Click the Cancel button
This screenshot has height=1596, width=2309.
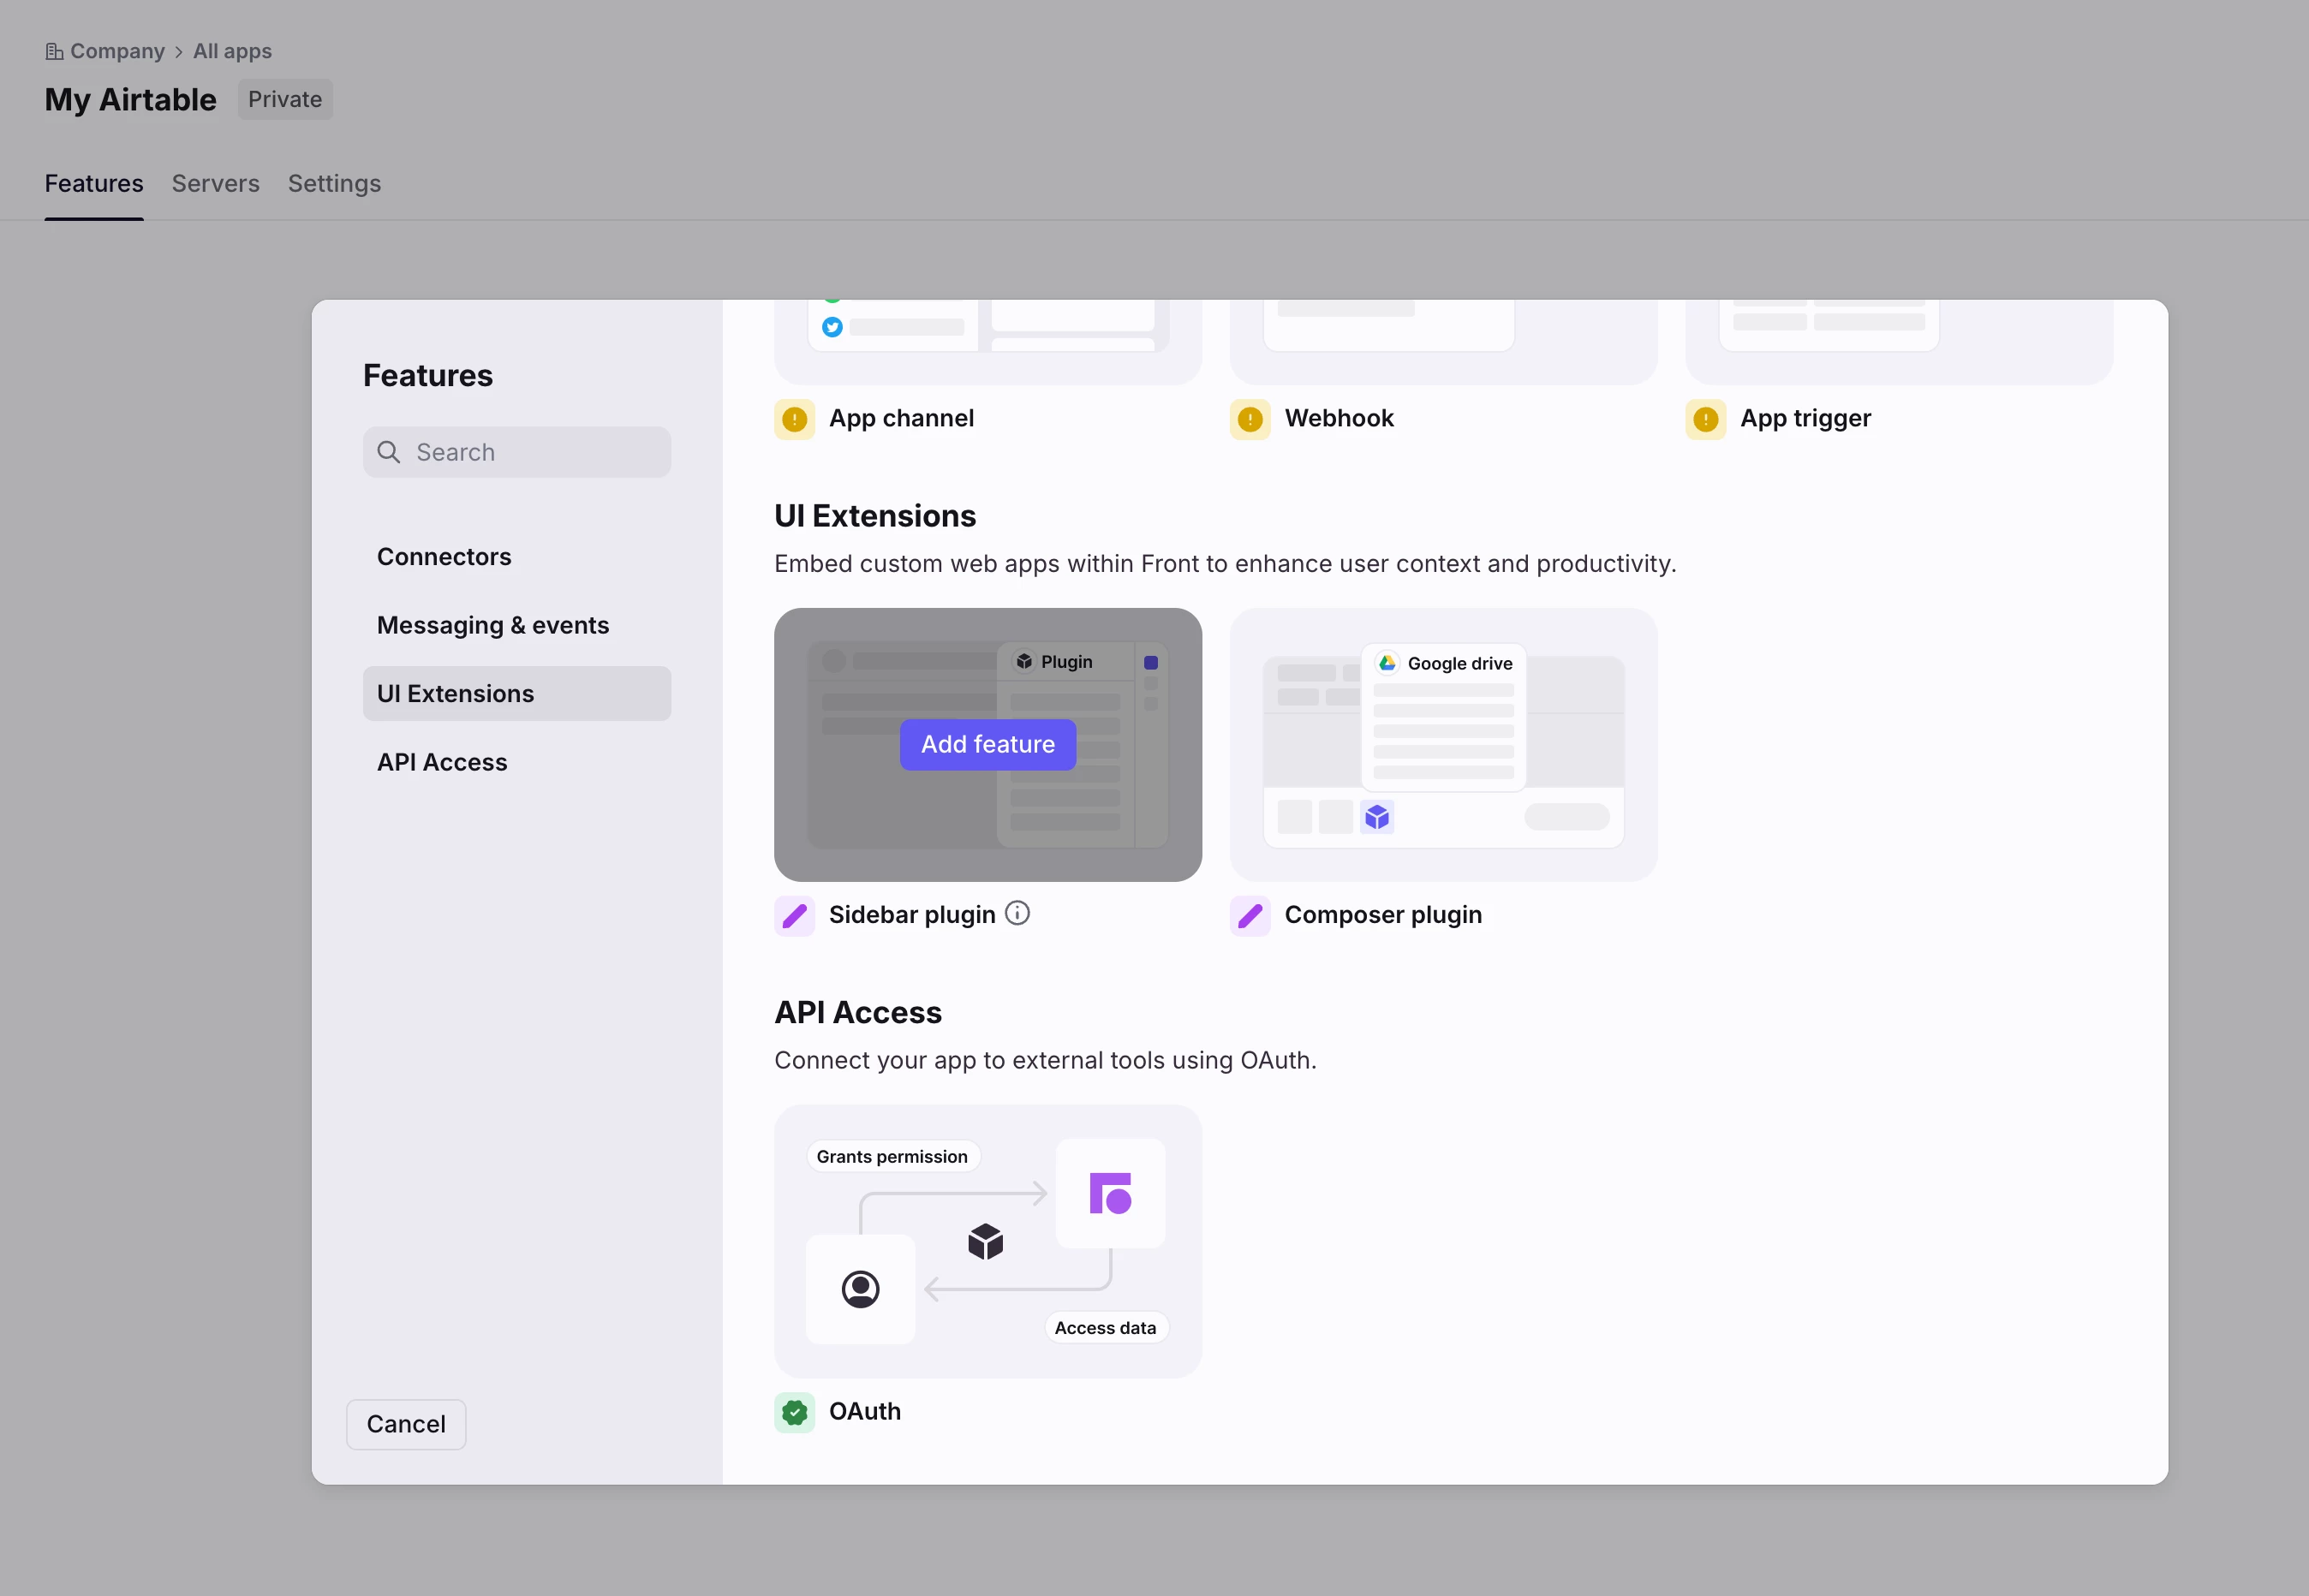[x=406, y=1424]
